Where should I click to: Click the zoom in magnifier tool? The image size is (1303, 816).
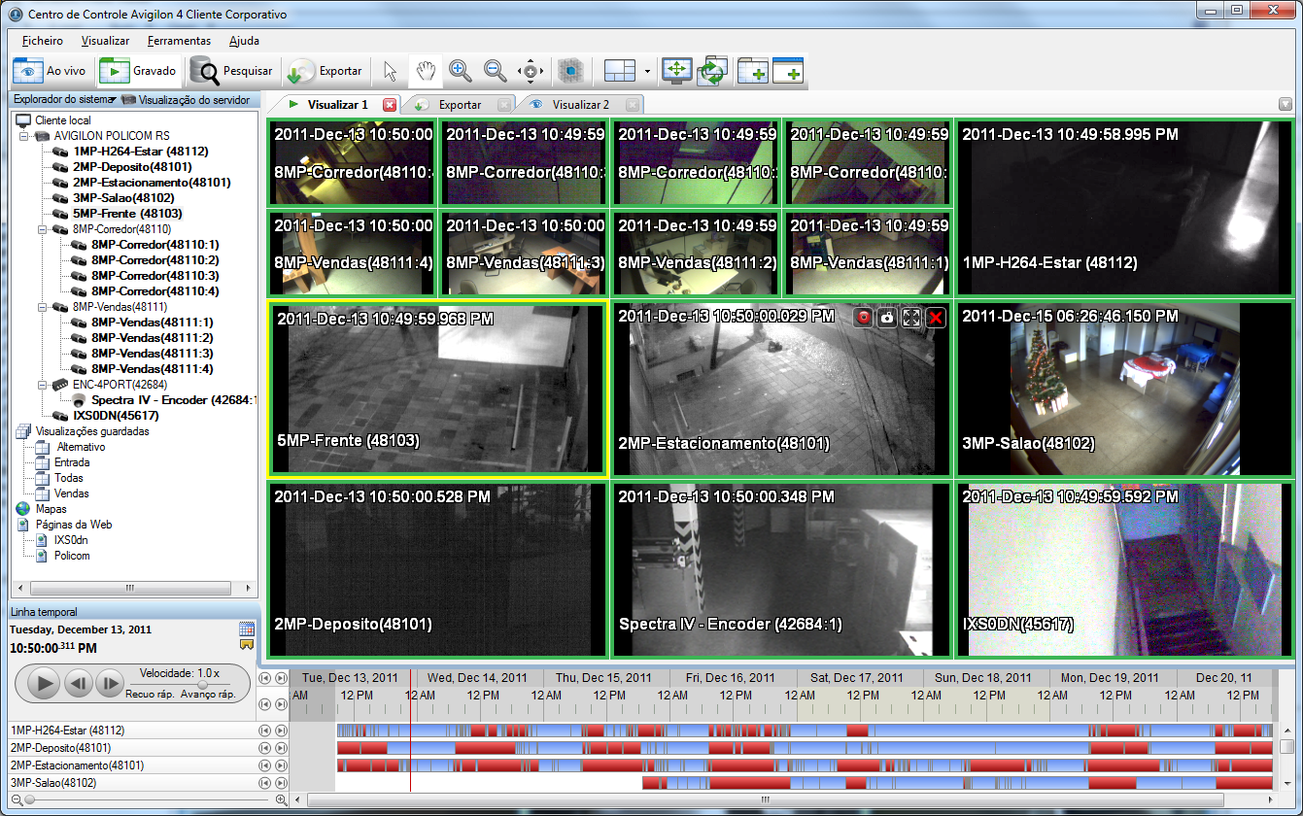click(x=460, y=71)
